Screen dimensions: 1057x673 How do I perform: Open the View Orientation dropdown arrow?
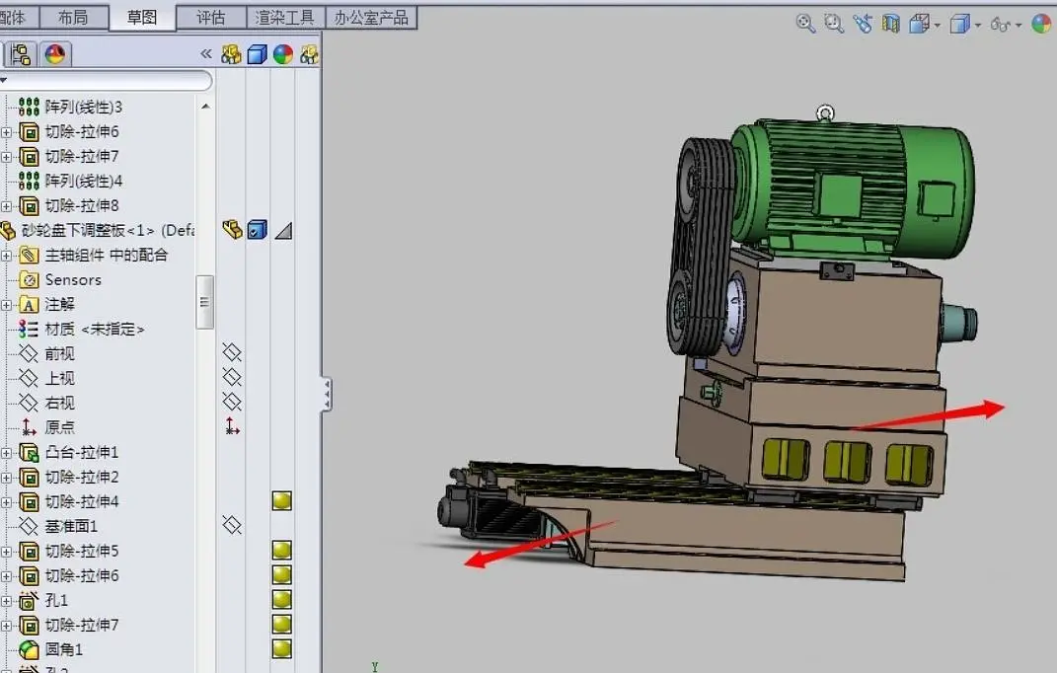click(938, 25)
